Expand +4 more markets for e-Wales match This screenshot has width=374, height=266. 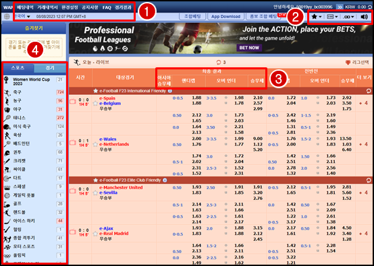(364, 144)
